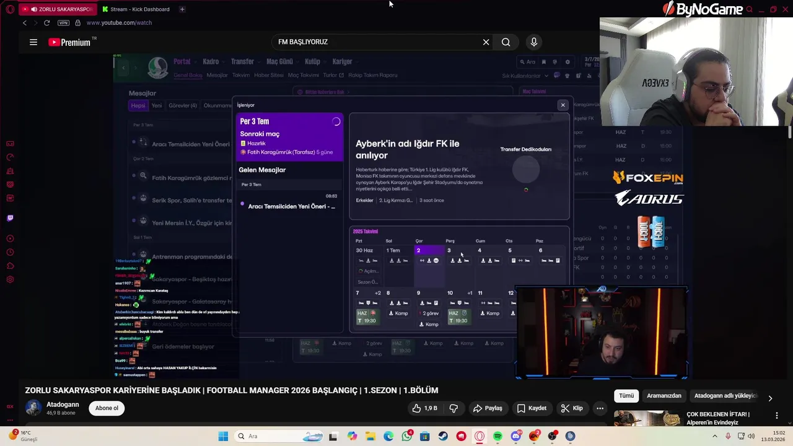This screenshot has width=793, height=446.
Task: Create a clip using the Klip button
Action: (x=571, y=408)
